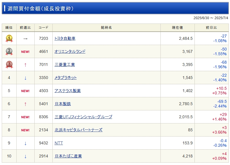Click the down arrow in メタプラネット row
The width and height of the screenshot is (230, 165).
click(x=25, y=78)
